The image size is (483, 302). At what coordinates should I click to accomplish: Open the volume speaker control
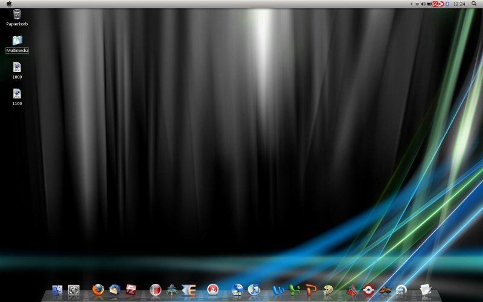(x=423, y=4)
